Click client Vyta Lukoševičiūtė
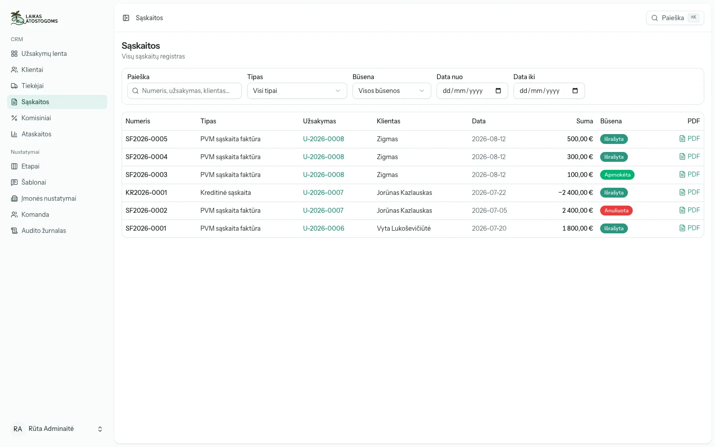The height and width of the screenshot is (447, 715). pyautogui.click(x=404, y=228)
